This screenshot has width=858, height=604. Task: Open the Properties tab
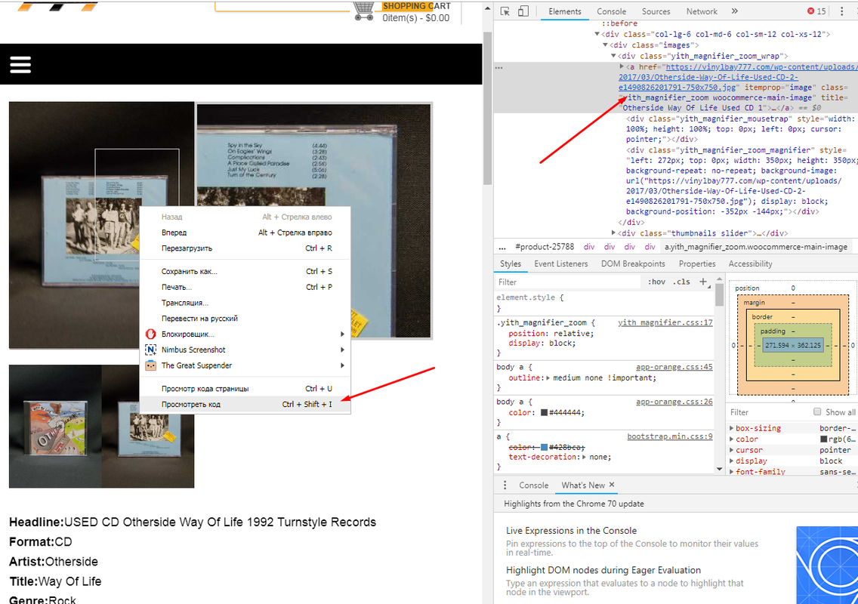[697, 263]
